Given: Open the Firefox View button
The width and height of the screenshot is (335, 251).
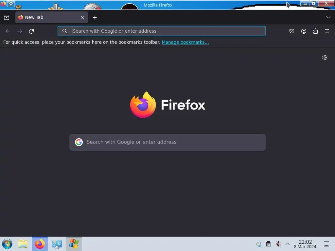Looking at the screenshot, I should (x=7, y=18).
